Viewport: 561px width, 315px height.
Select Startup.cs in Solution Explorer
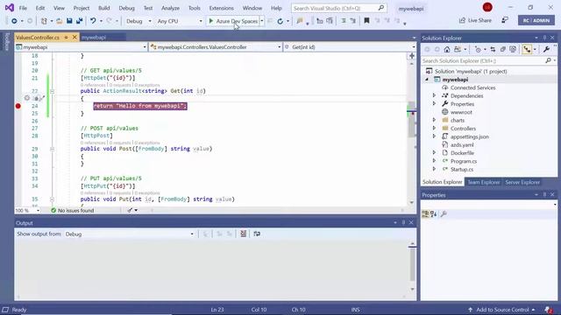pos(462,169)
